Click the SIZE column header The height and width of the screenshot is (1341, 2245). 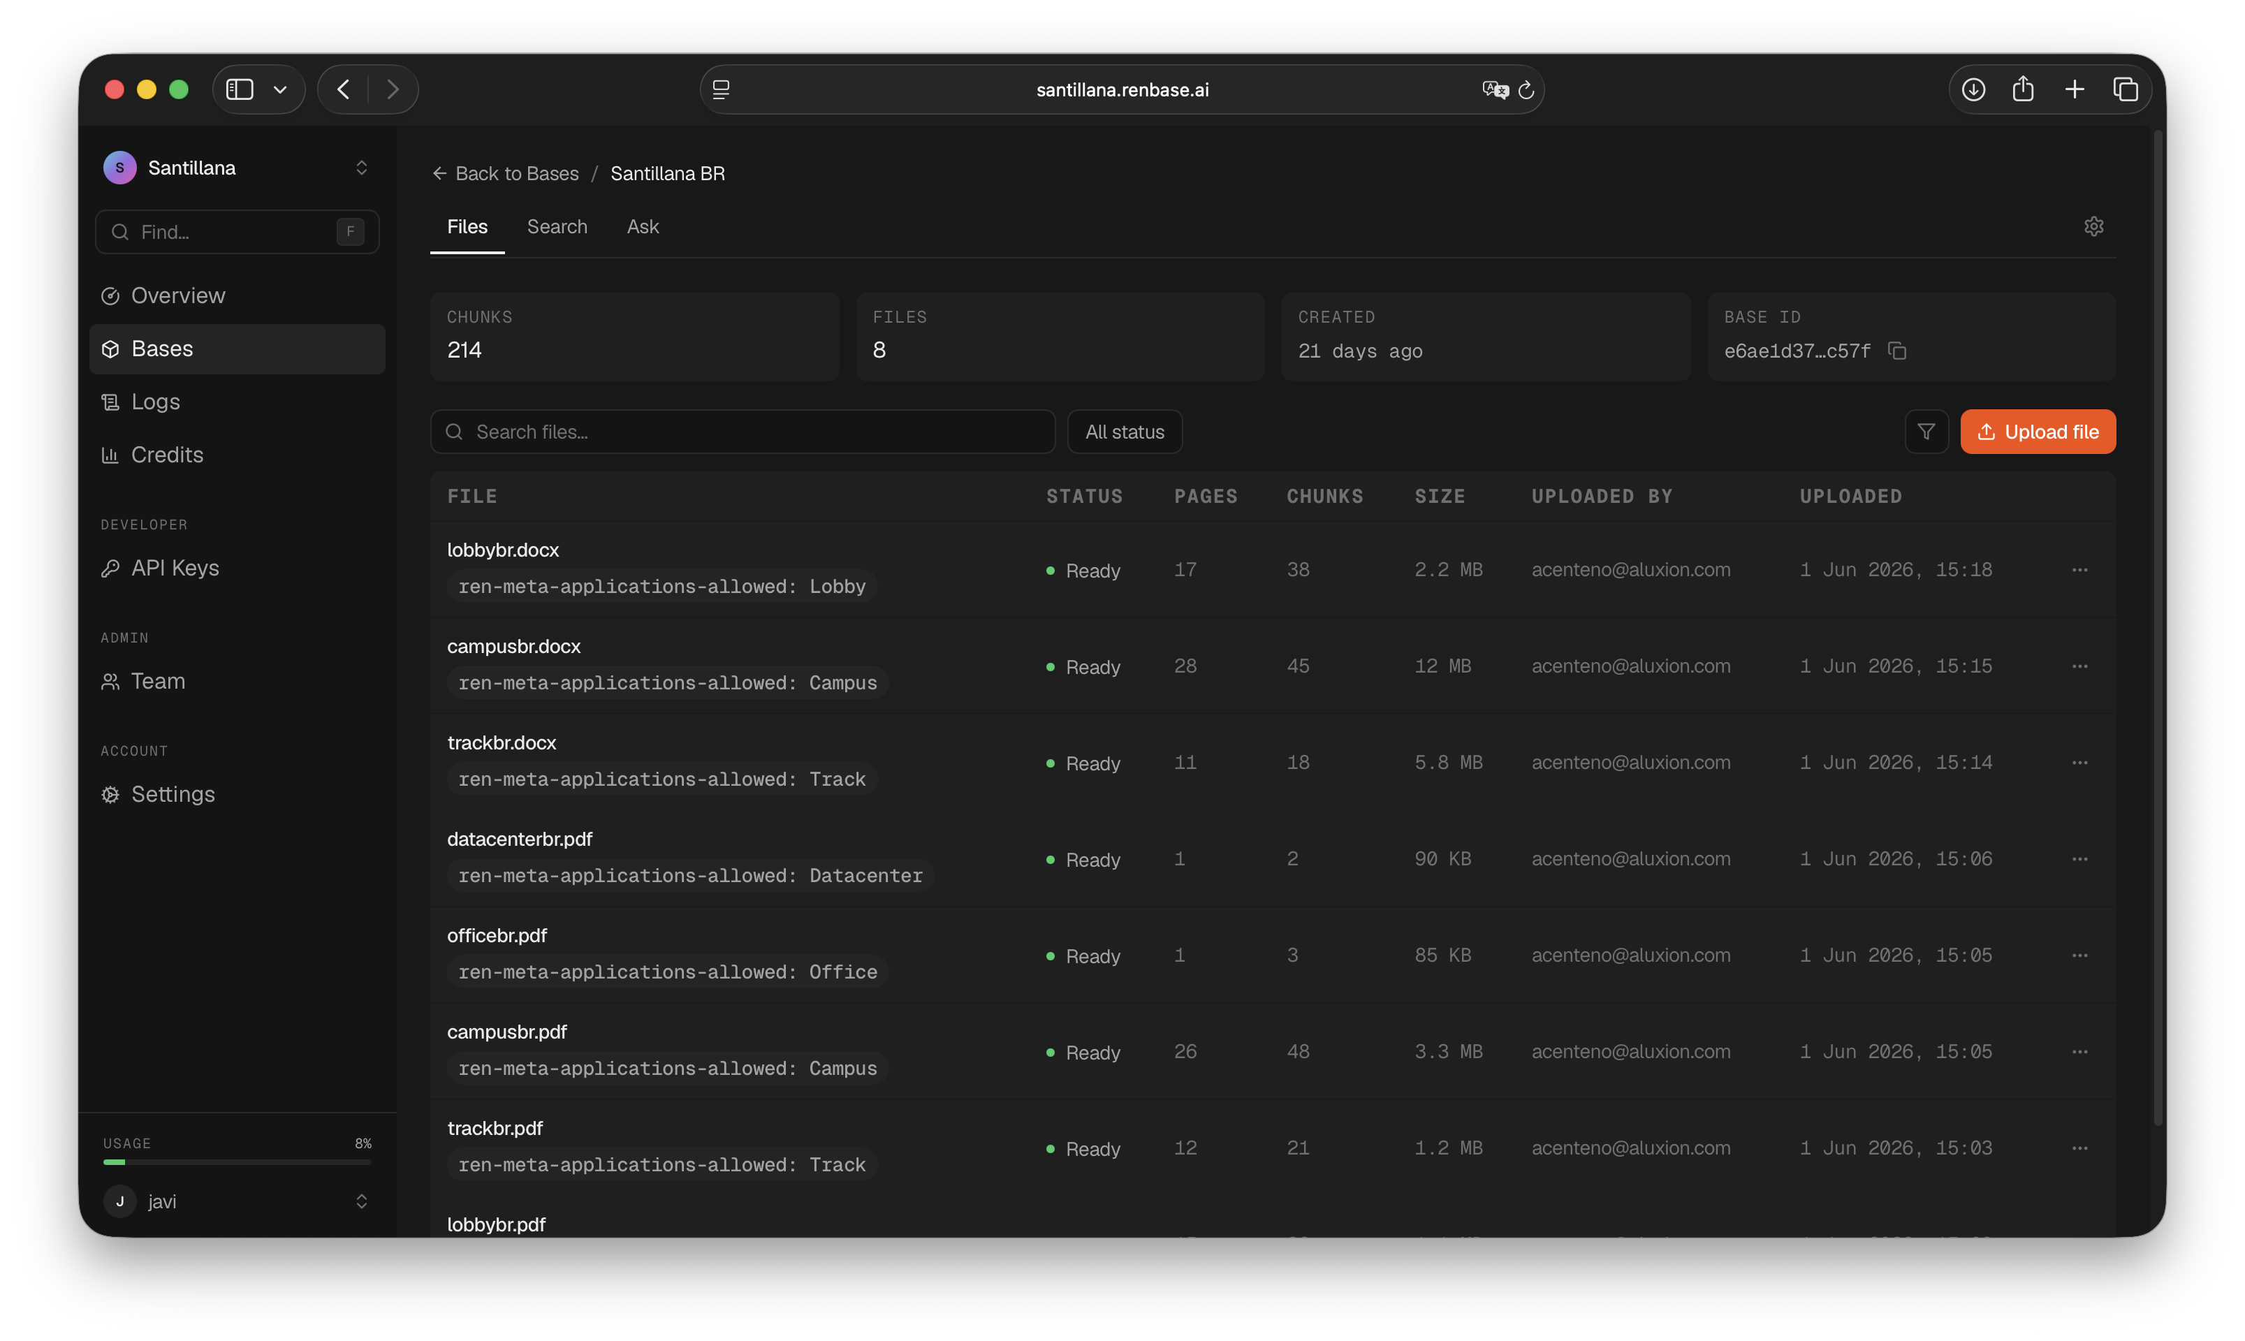[1440, 496]
